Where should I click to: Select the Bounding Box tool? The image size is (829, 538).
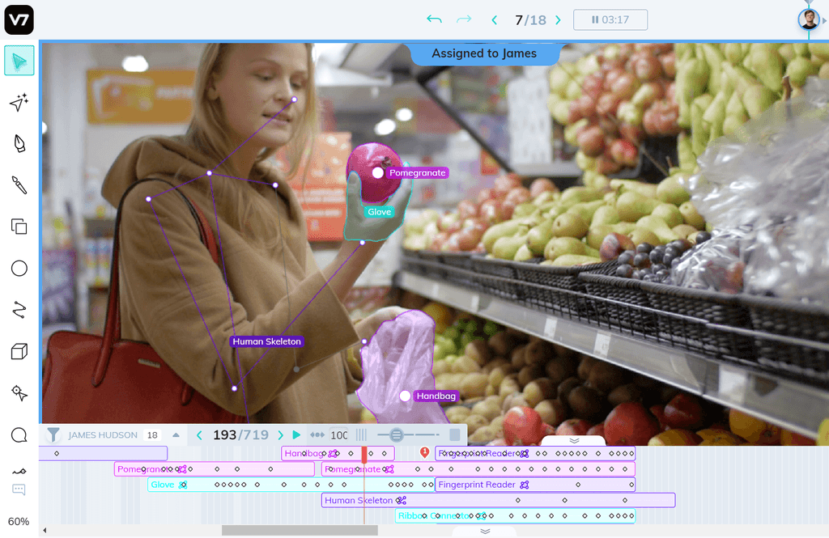click(x=19, y=227)
